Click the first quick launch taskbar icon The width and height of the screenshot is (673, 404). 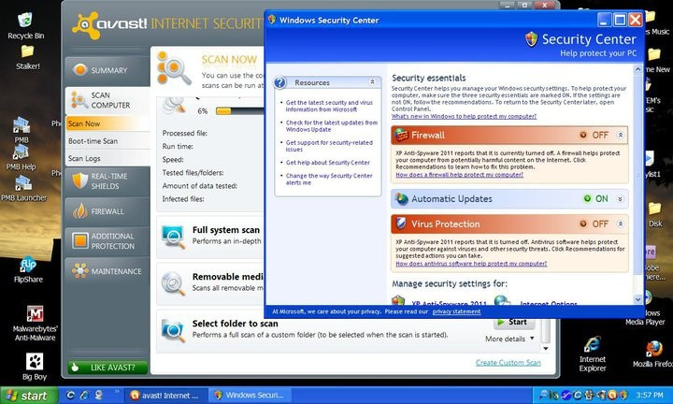click(x=71, y=395)
